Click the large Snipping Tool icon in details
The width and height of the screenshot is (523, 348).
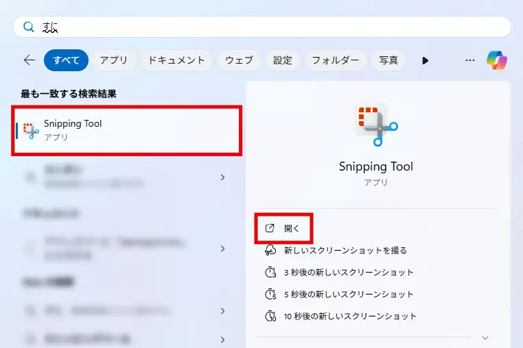377,125
